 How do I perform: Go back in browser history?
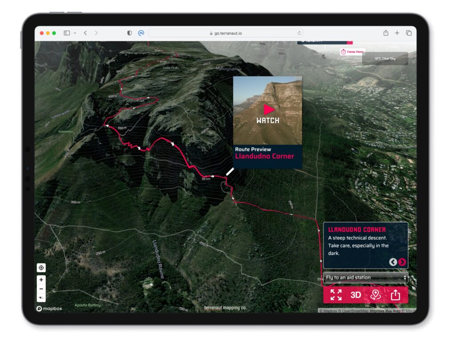(85, 33)
